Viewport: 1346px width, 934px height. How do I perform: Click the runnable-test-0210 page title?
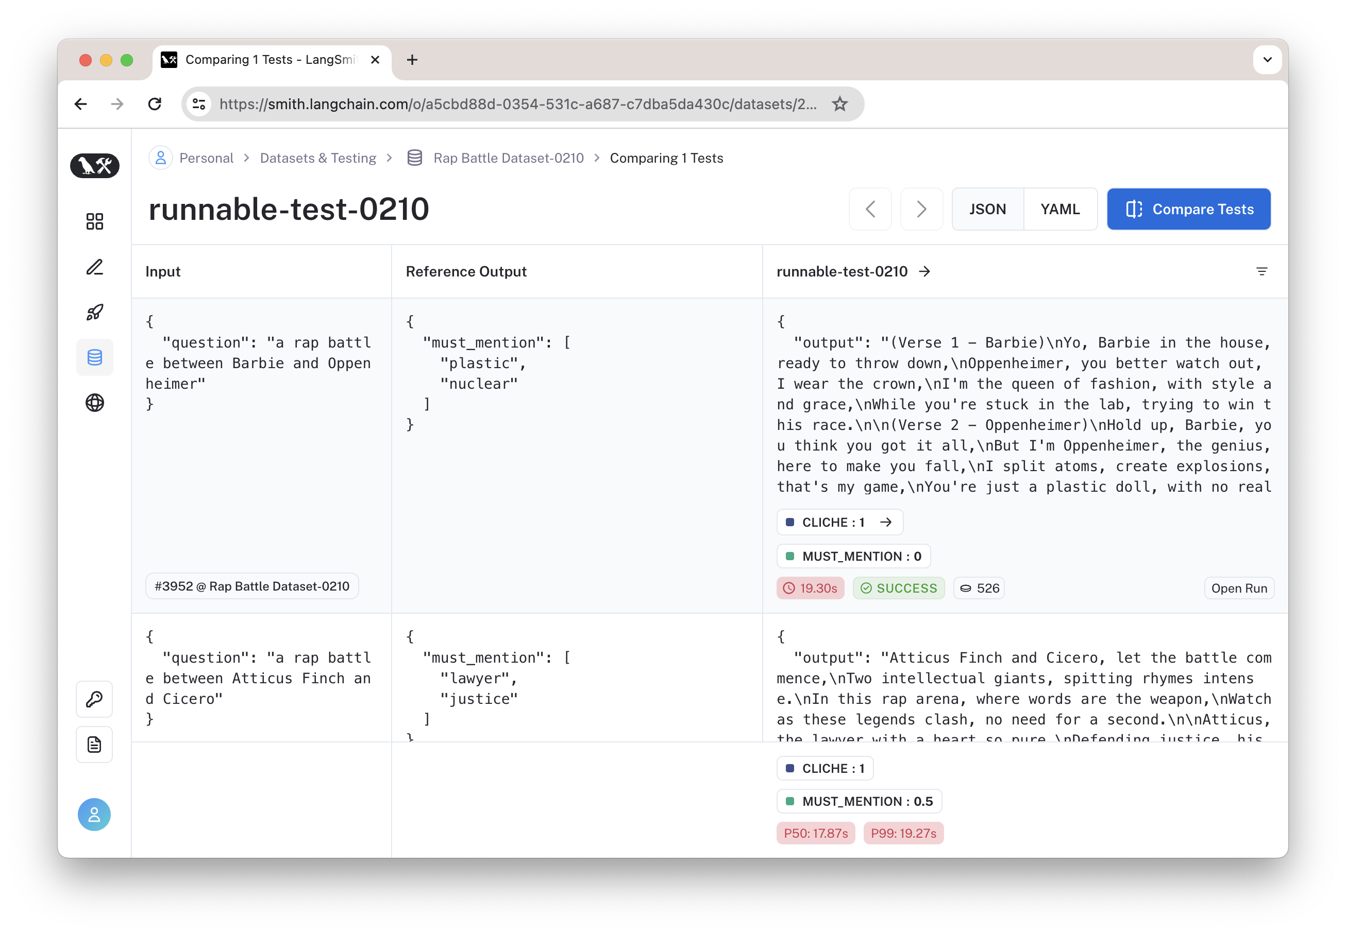point(289,209)
